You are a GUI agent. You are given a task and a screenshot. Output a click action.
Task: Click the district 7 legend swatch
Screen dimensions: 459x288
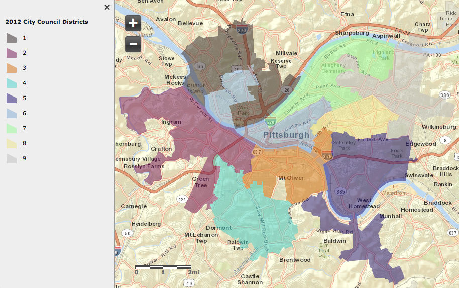point(12,128)
